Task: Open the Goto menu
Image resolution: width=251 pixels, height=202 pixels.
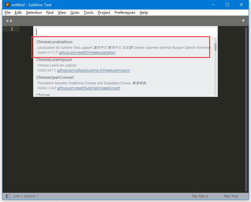Action: pos(75,13)
